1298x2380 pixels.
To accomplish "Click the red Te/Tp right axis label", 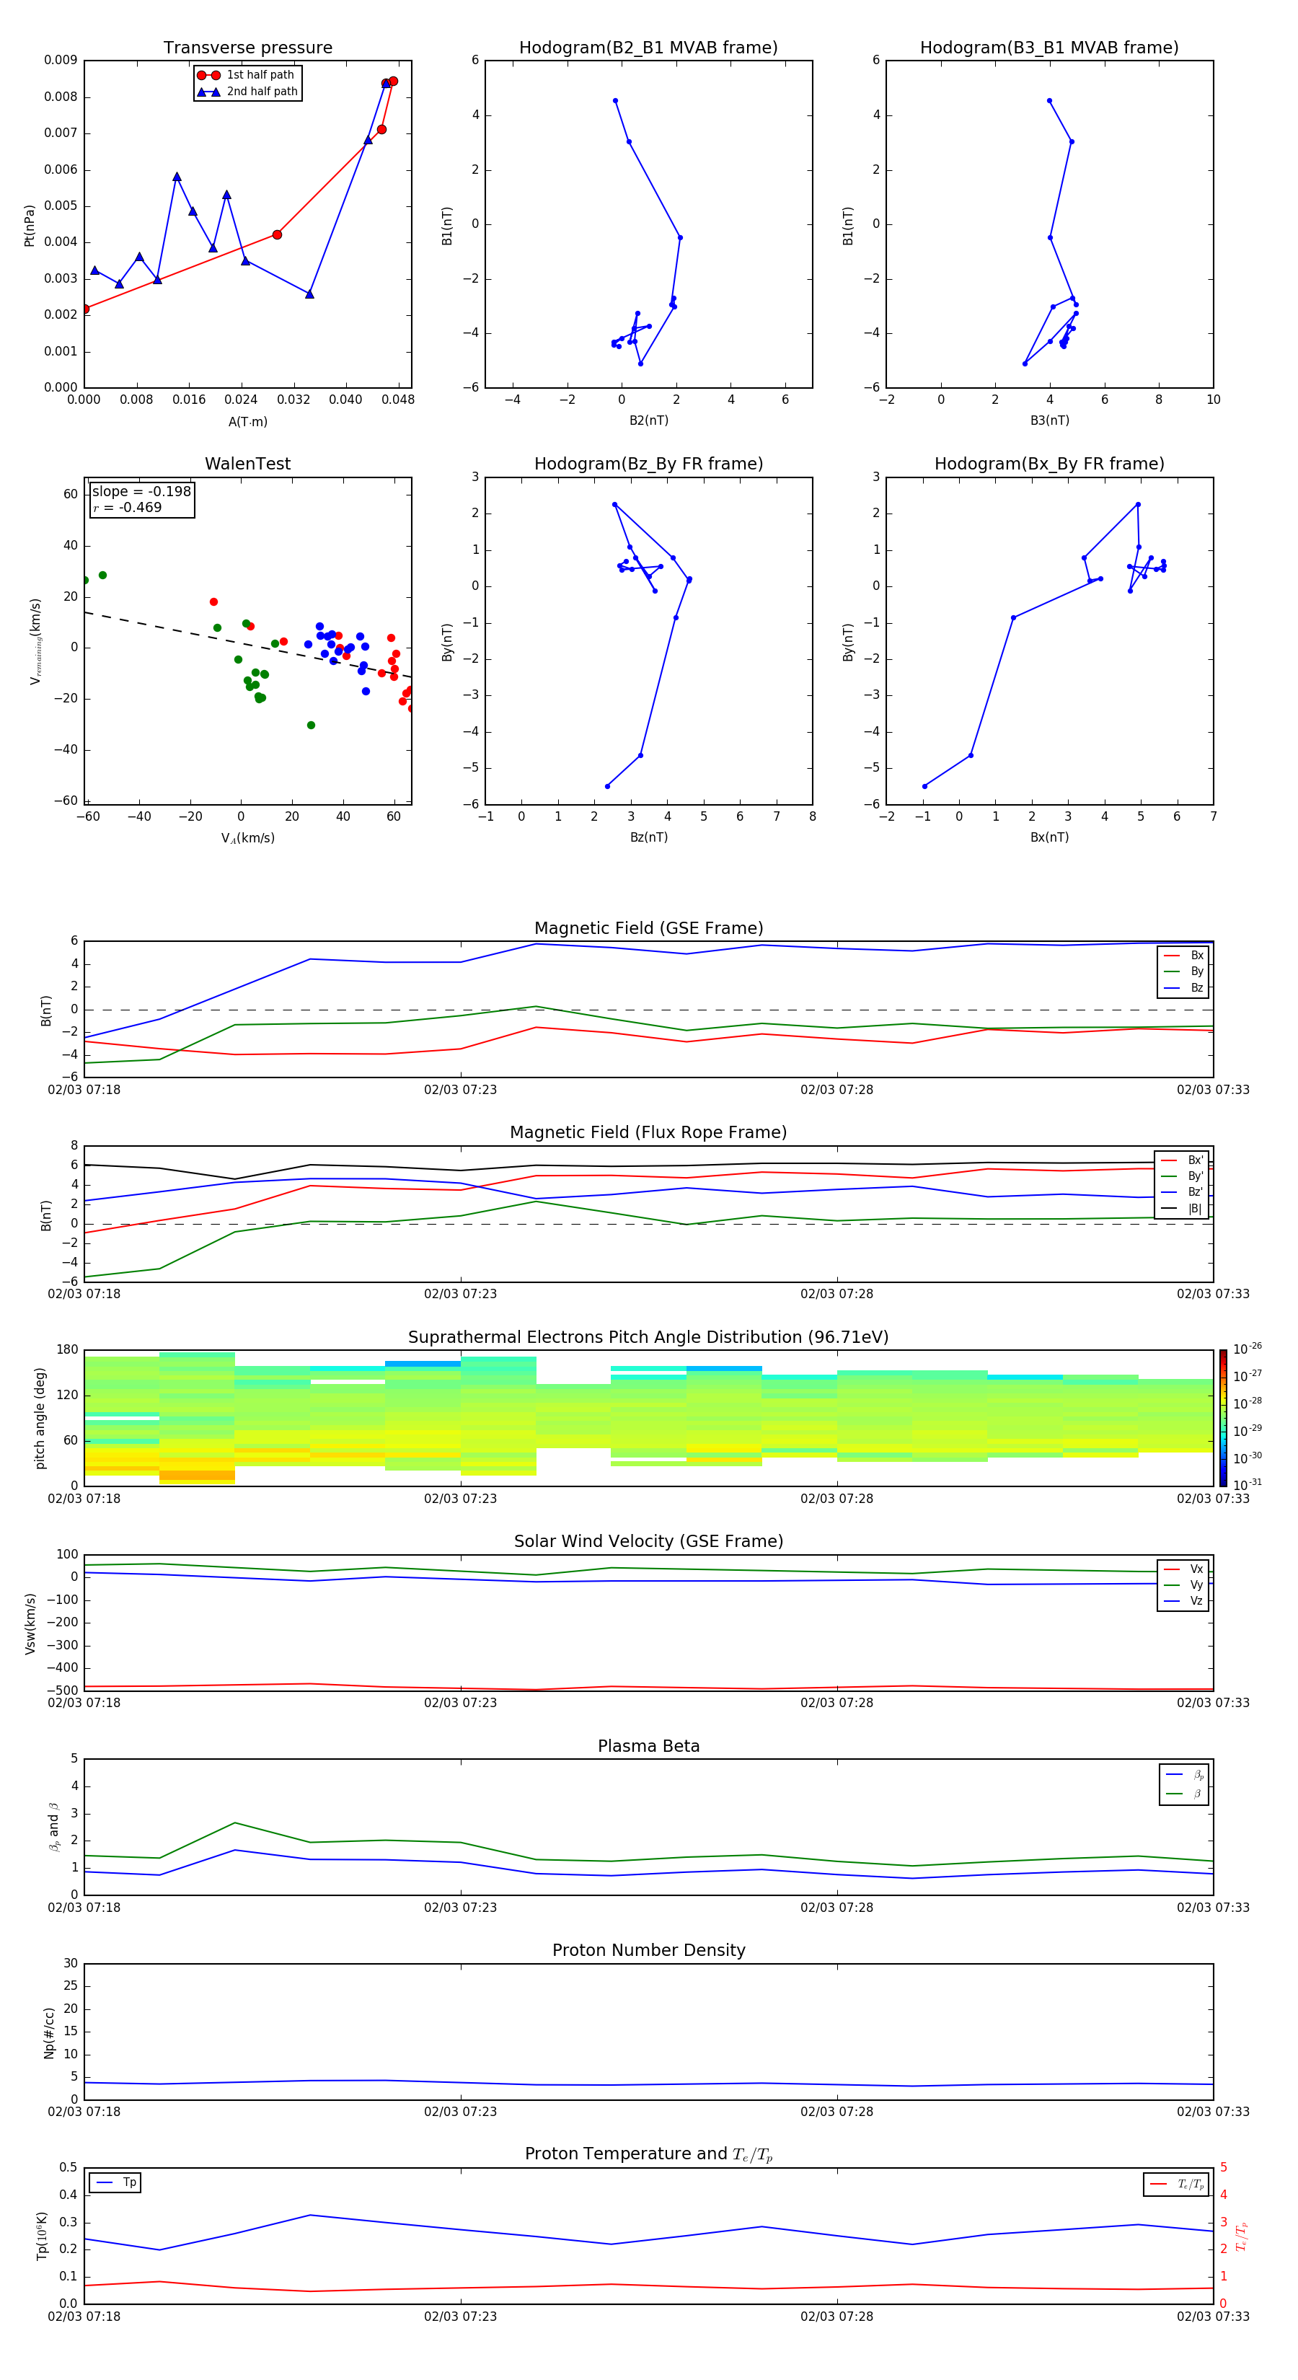I will [1242, 2236].
